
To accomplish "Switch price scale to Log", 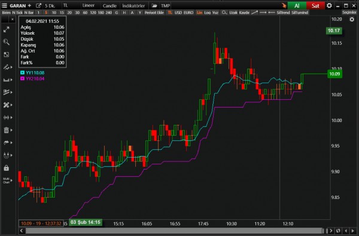I will tap(207, 13).
